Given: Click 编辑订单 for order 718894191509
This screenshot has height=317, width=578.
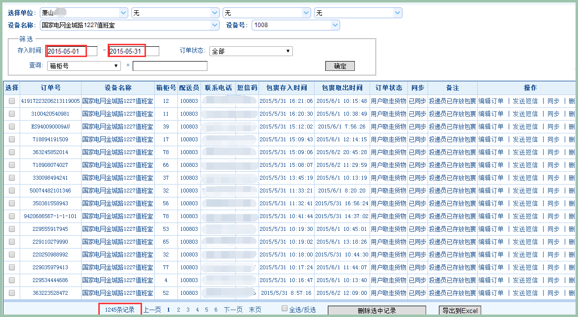Looking at the screenshot, I should point(491,139).
